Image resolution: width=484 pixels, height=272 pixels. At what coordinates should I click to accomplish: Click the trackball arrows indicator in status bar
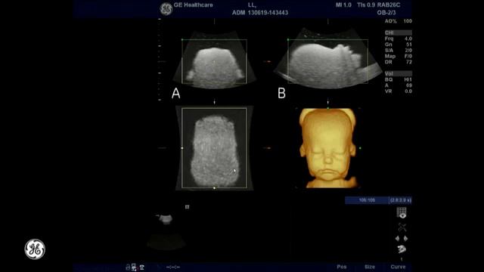point(173,267)
